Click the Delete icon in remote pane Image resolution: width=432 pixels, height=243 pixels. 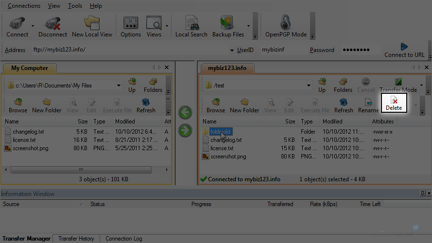(x=394, y=104)
